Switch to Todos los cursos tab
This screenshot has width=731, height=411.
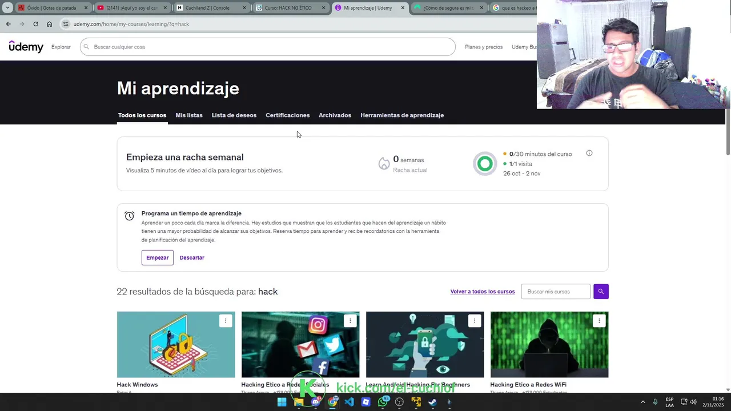coord(142,115)
